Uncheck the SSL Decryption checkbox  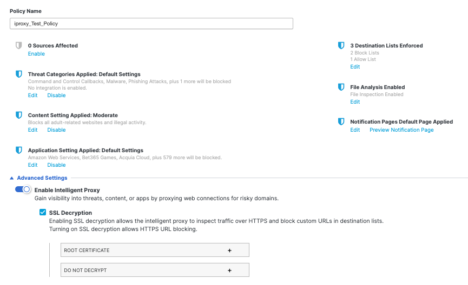[43, 213]
